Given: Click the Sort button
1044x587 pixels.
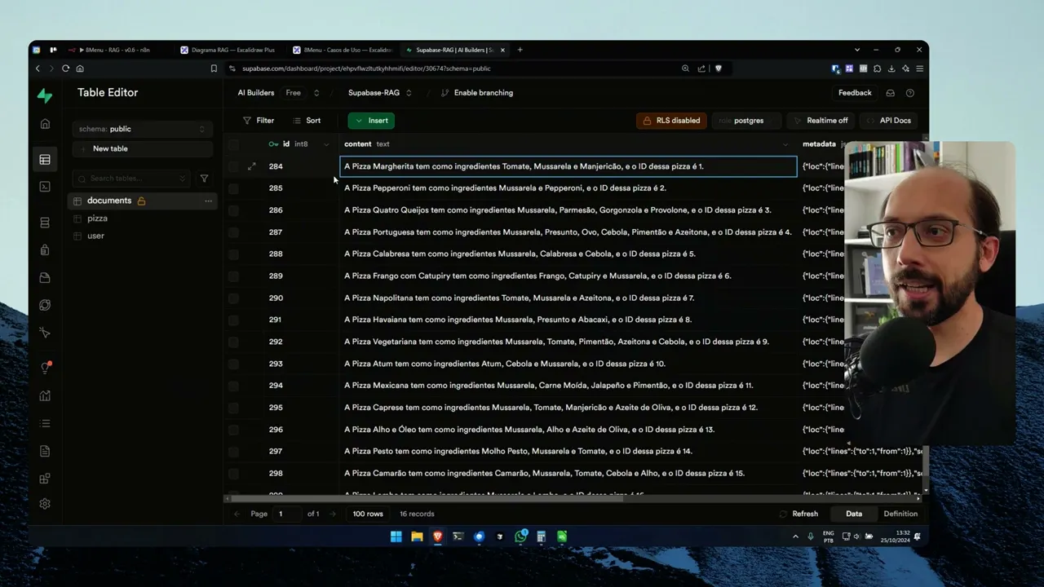Looking at the screenshot, I should click(307, 121).
